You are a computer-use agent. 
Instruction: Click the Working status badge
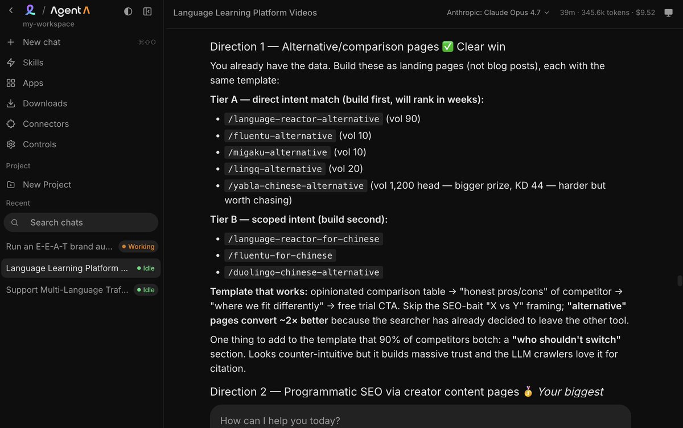pos(138,247)
